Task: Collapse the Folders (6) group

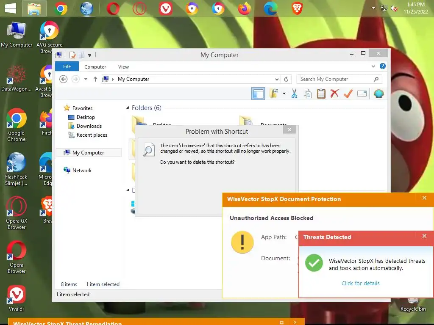Action: (x=128, y=108)
